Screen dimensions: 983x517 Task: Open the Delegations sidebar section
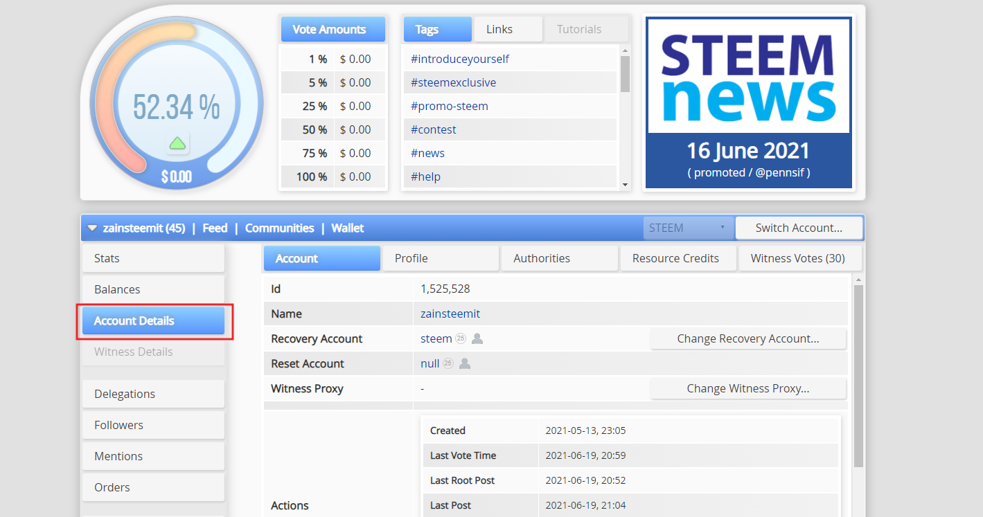(x=153, y=394)
